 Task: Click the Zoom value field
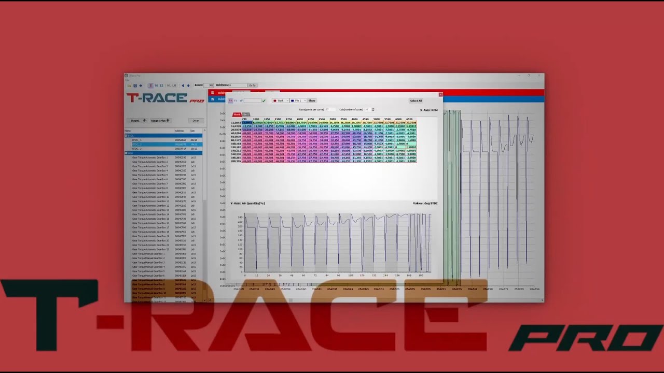coord(209,85)
